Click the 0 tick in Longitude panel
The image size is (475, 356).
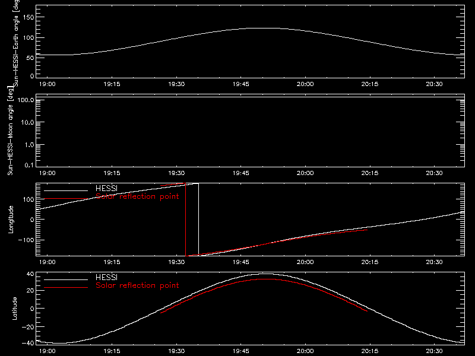tap(32, 220)
